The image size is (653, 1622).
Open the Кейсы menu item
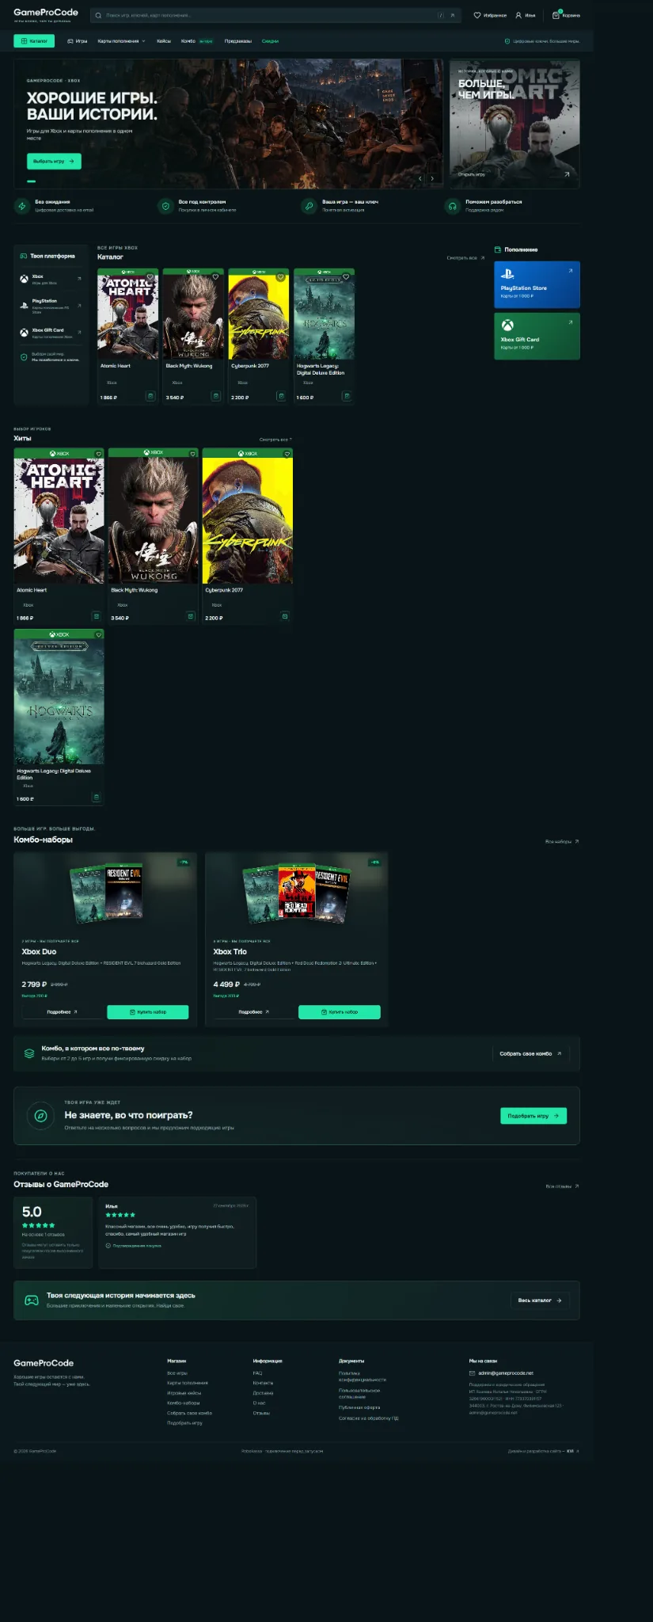[x=164, y=41]
